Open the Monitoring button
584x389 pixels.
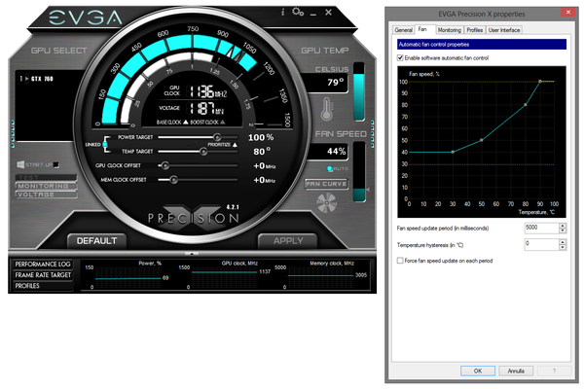(x=46, y=186)
